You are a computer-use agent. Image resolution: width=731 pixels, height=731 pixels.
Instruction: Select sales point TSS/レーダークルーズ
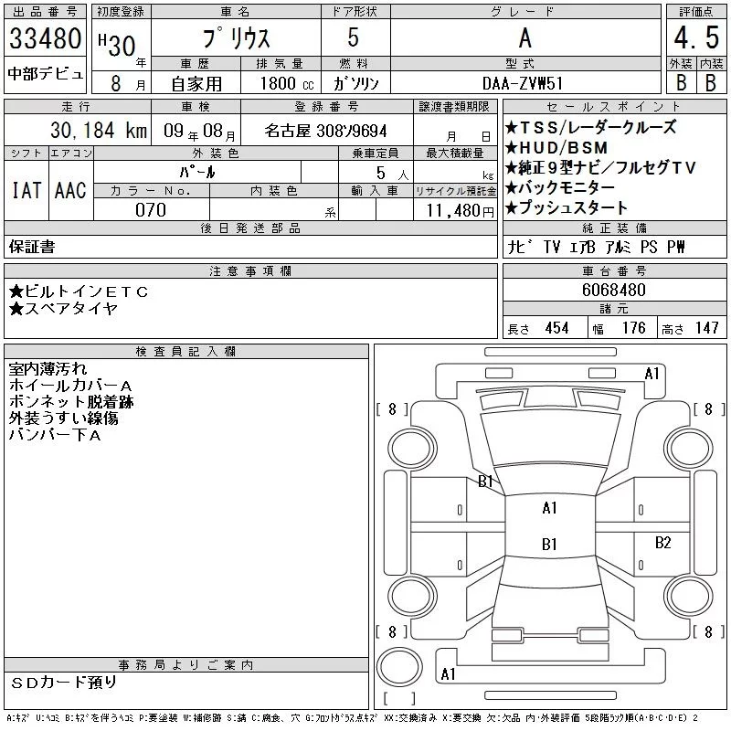click(x=590, y=127)
